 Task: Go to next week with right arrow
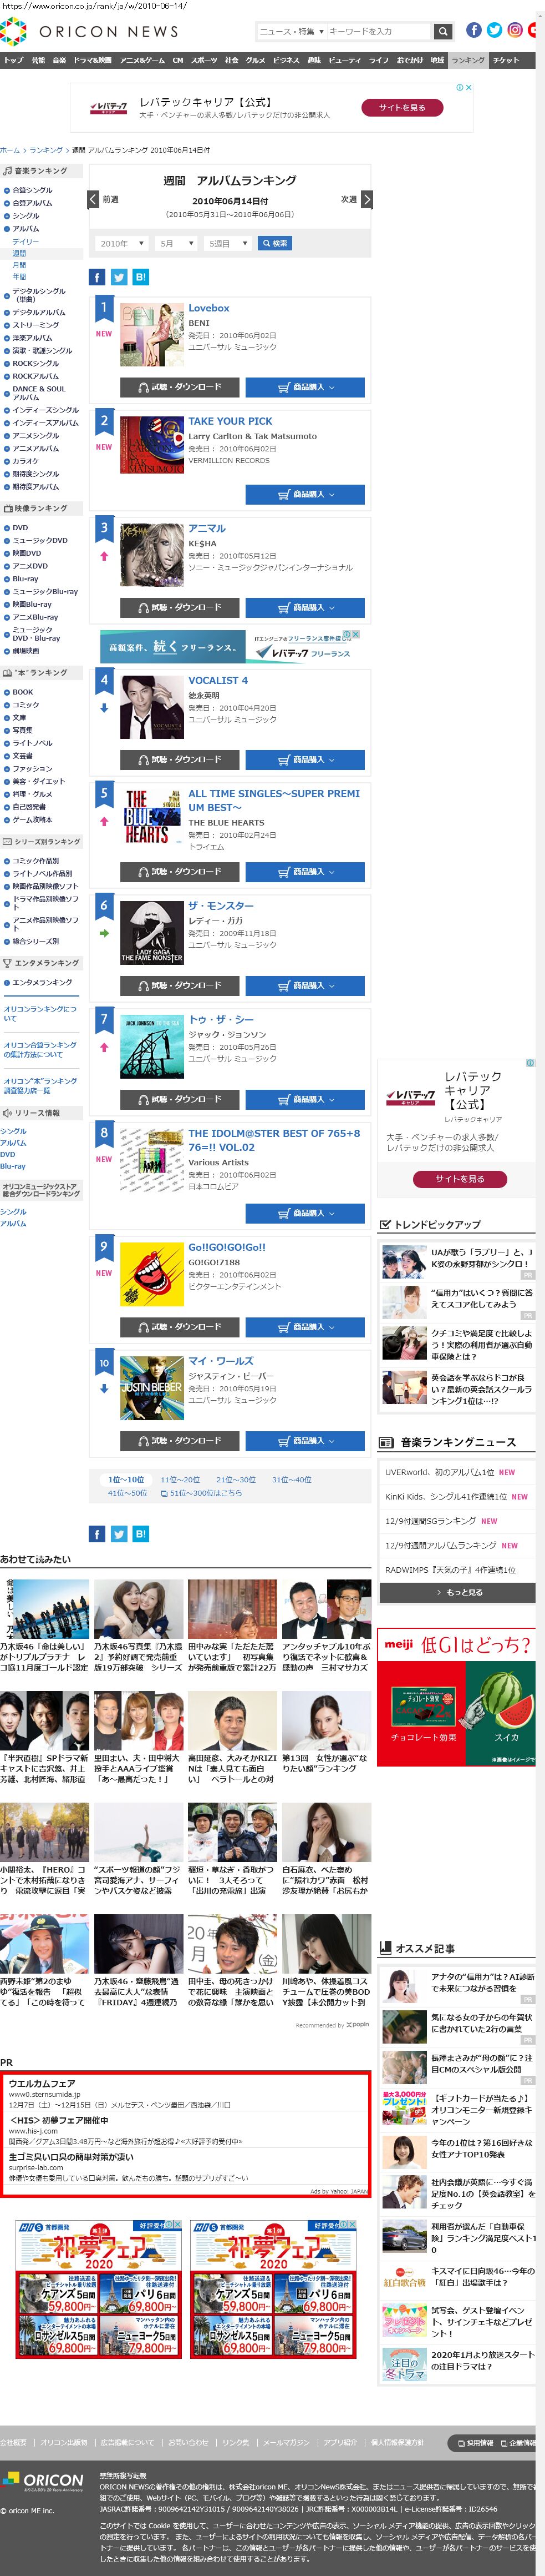pos(366,199)
